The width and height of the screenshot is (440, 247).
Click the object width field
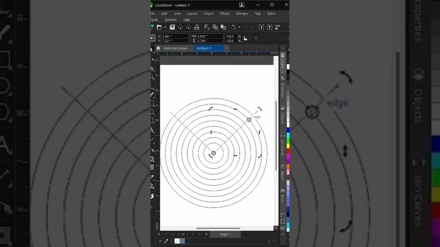(210, 36)
